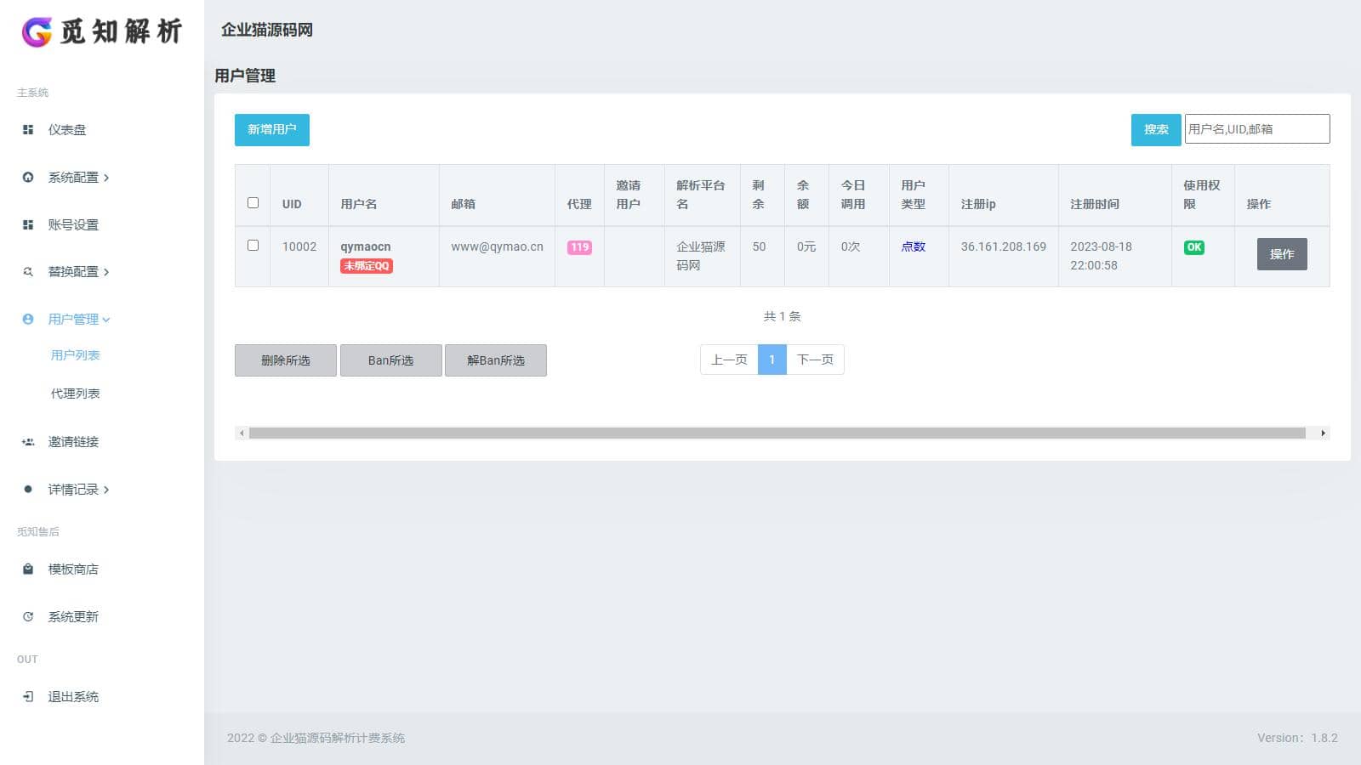Click the 系统更新 refresh icon

28,617
